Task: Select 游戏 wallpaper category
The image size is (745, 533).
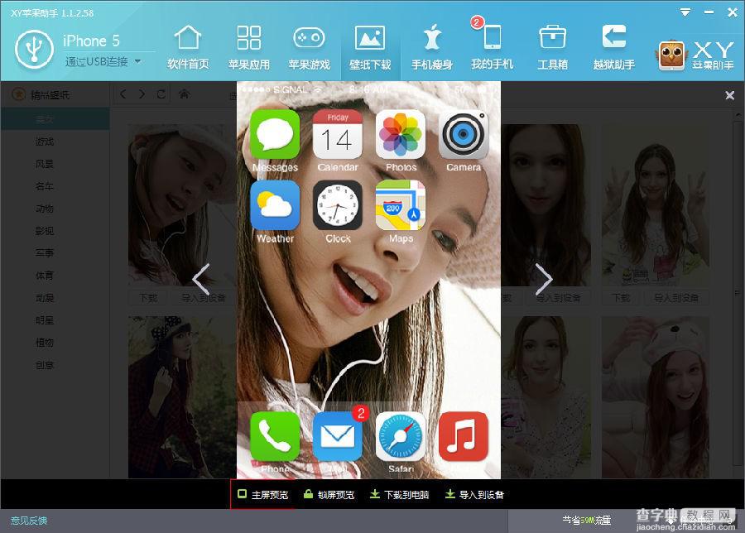Action: pyautogui.click(x=45, y=142)
